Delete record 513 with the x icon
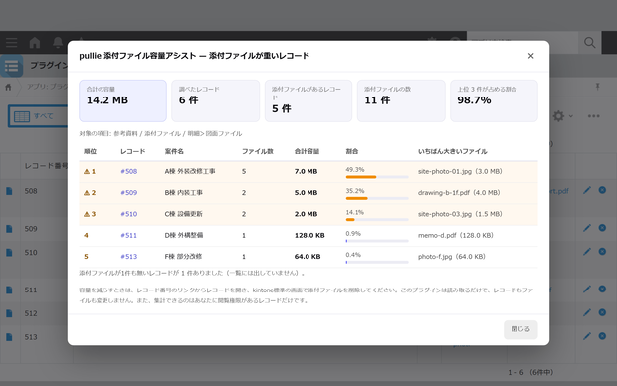Image resolution: width=617 pixels, height=386 pixels. [x=602, y=336]
